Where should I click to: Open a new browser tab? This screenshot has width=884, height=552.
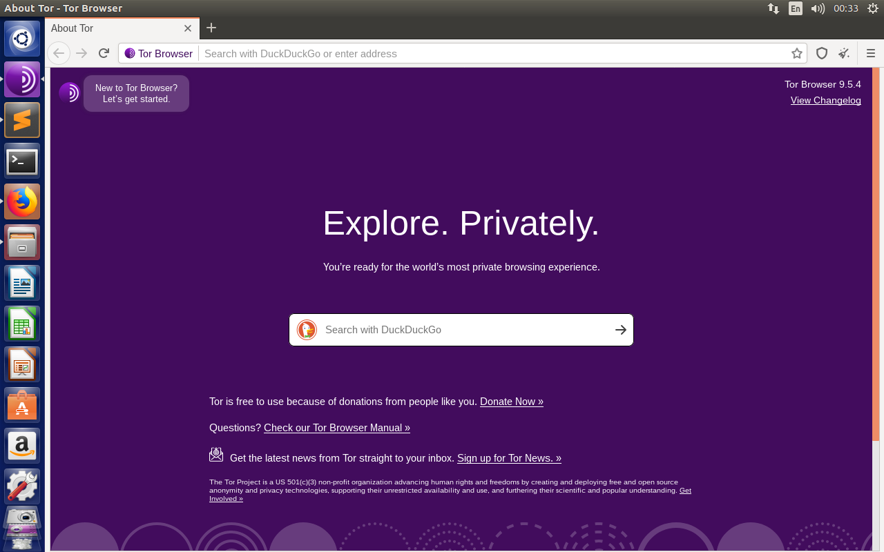211,28
